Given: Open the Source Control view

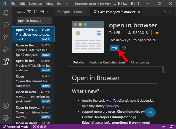Looking at the screenshot, I should pyautogui.click(x=6, y=37).
